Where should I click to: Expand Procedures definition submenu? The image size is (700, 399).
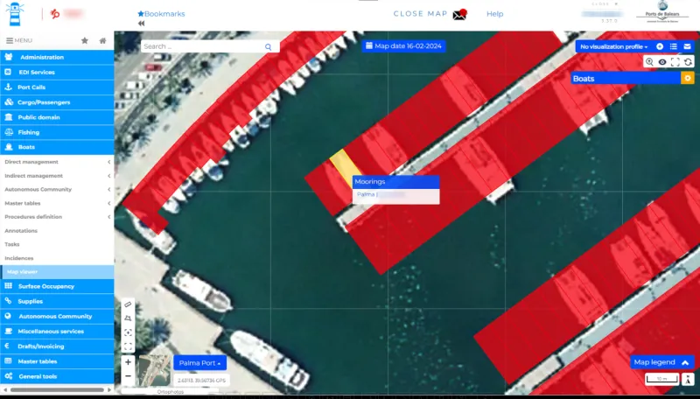[x=57, y=217]
